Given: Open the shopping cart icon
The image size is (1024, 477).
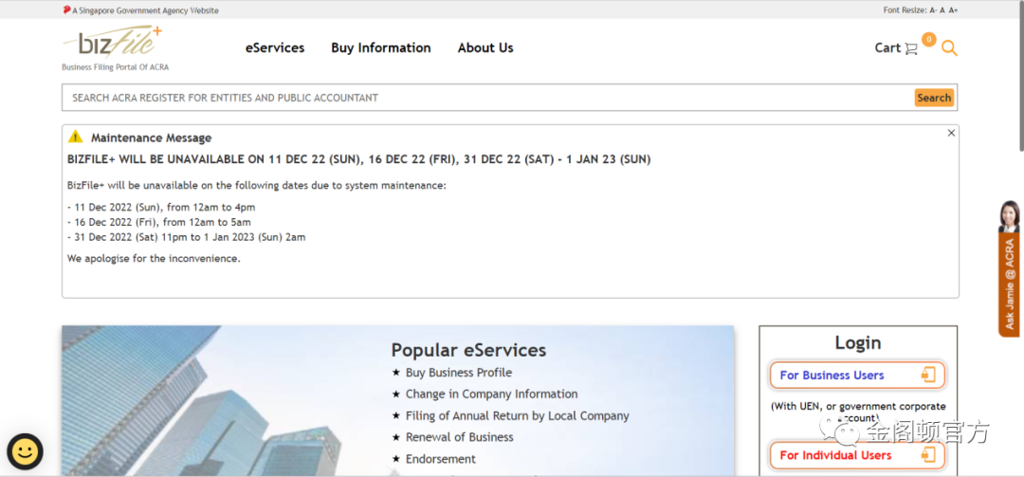Looking at the screenshot, I should tap(911, 48).
